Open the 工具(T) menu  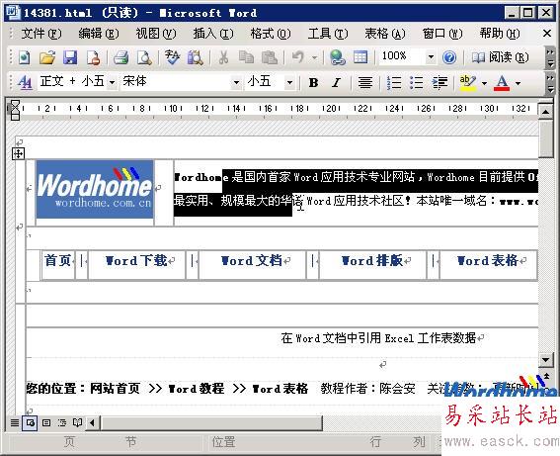coord(328,34)
